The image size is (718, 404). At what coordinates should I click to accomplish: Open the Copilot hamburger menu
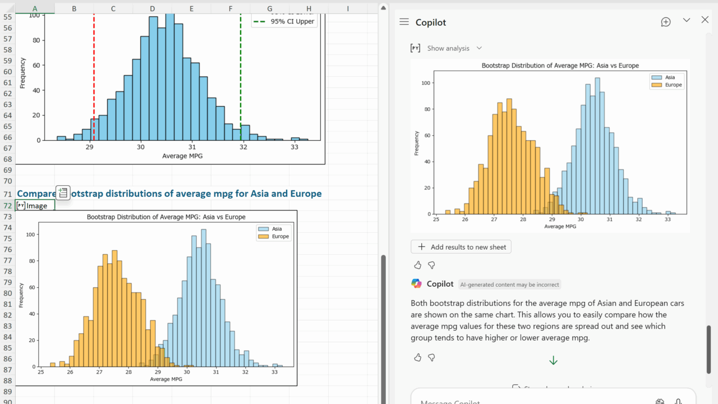tap(404, 22)
